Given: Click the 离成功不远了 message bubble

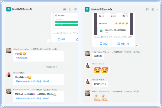Looking at the screenshot, I should 100,84.
